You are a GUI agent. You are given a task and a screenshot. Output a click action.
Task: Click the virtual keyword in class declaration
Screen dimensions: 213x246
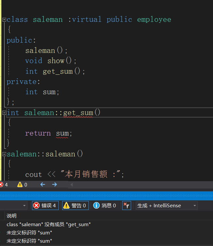[87, 20]
